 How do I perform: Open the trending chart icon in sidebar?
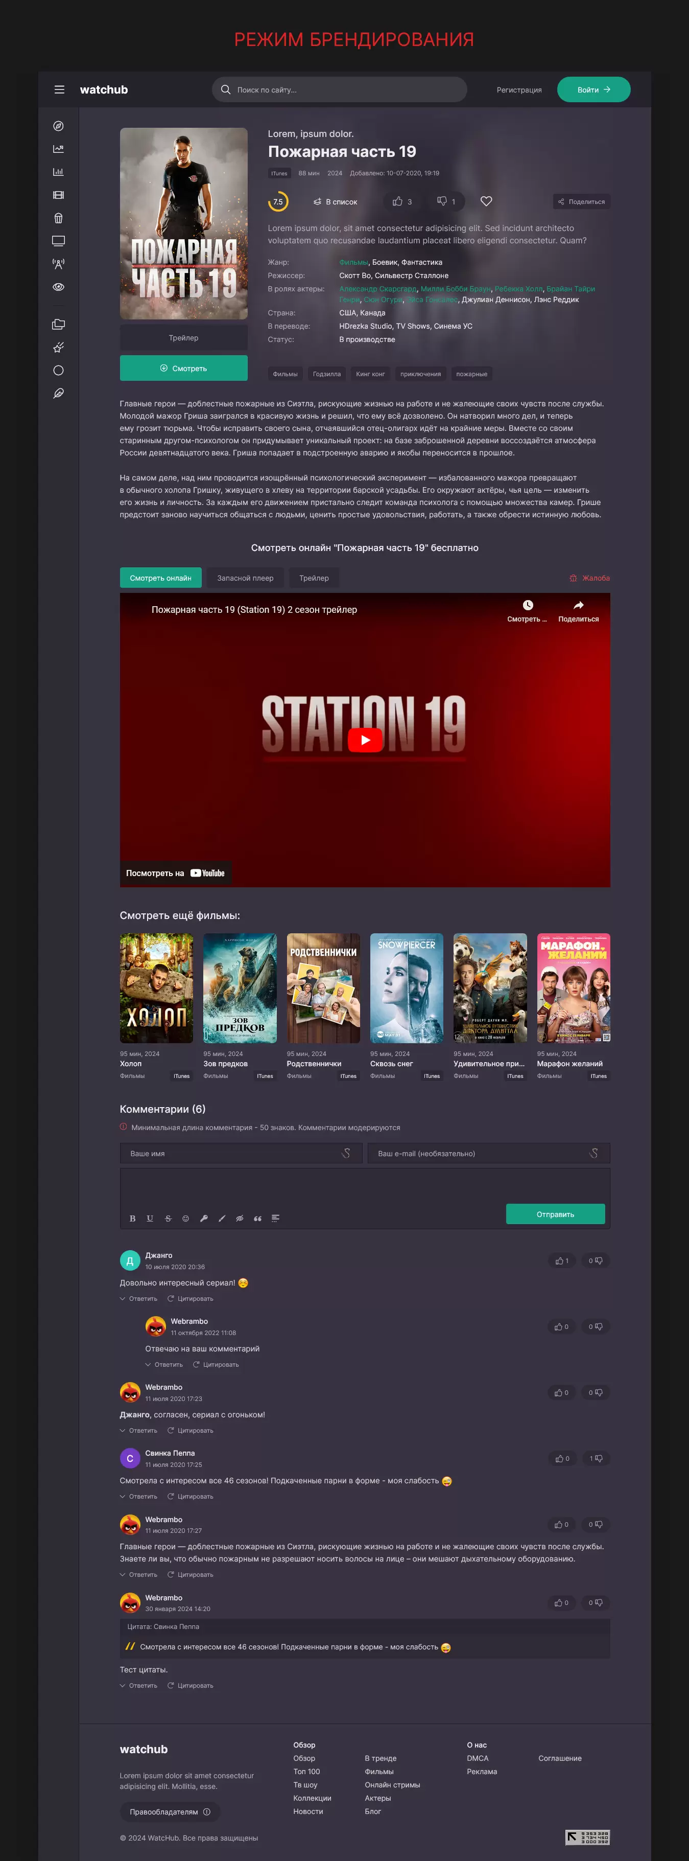[x=59, y=149]
